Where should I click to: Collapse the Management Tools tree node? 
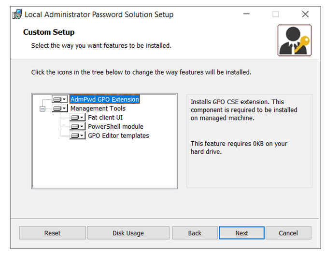(x=42, y=108)
